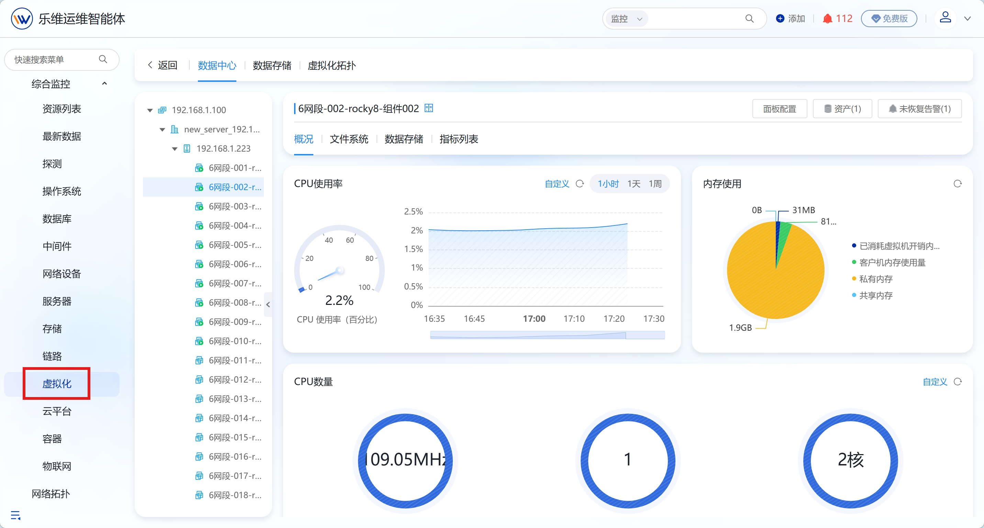
Task: Open 容器 in the sidebar
Action: coord(52,439)
